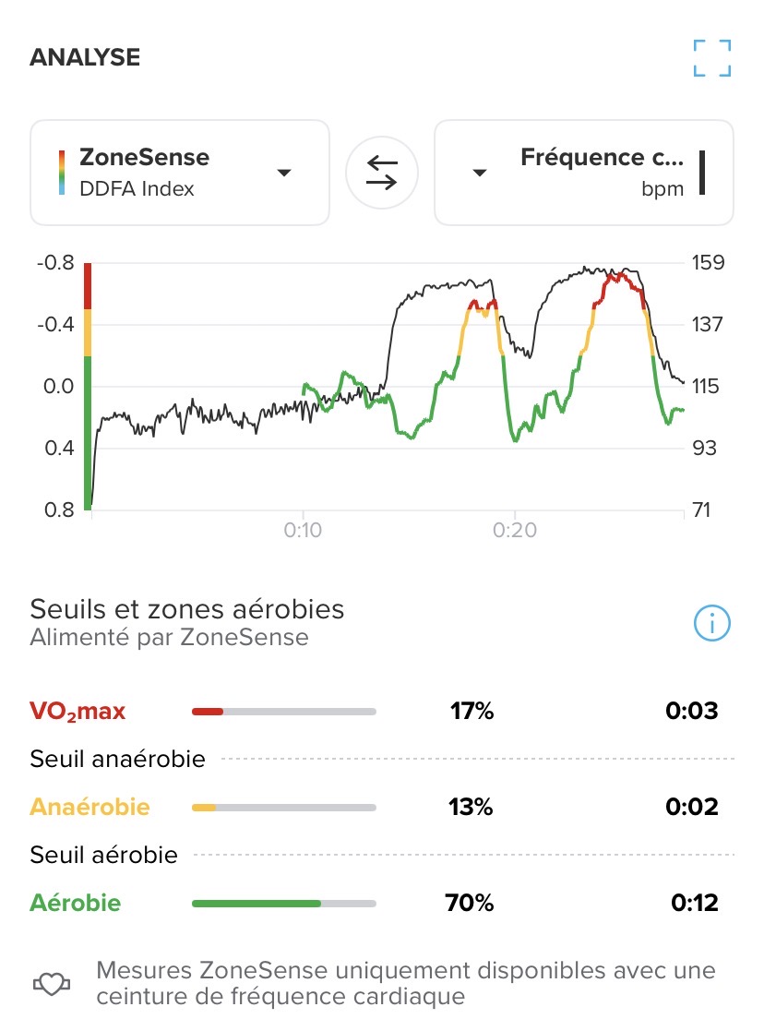This screenshot has width=764, height=1019.
Task: Tap the ANALYSE section heading
Action: (85, 57)
